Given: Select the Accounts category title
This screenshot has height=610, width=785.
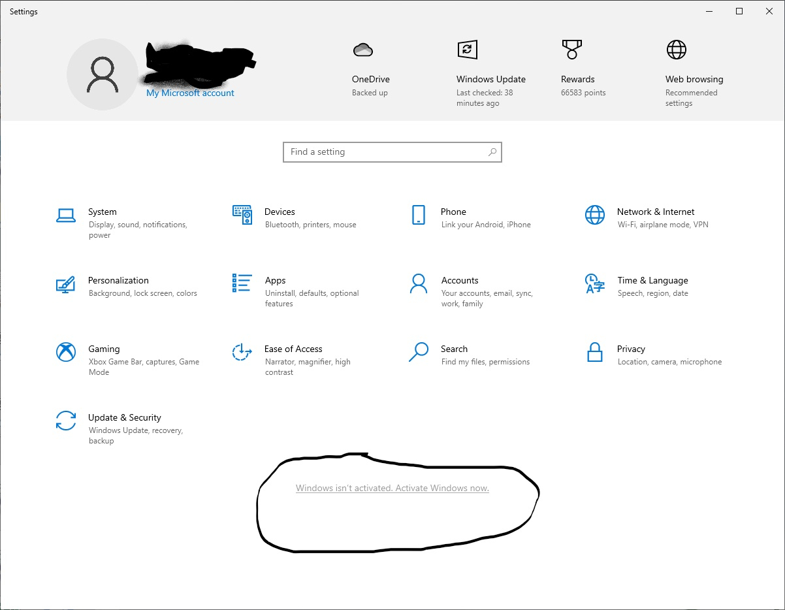Looking at the screenshot, I should [x=460, y=280].
